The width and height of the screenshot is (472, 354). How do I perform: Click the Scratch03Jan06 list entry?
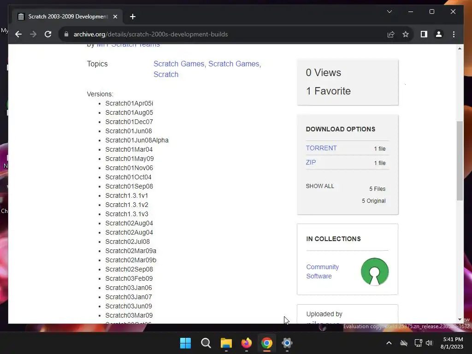129,288
